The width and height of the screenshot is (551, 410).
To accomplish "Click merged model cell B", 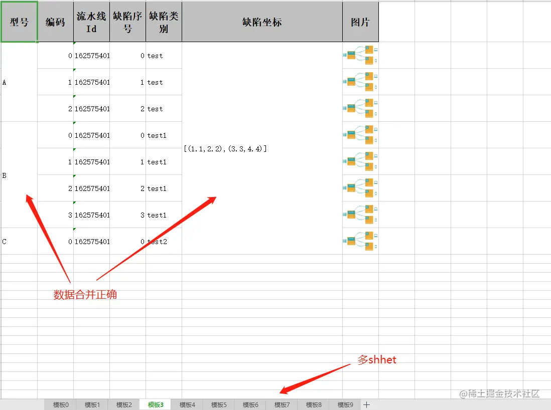I will 20,175.
